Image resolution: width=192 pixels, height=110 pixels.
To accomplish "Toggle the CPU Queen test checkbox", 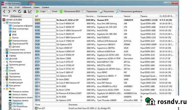I will (x=10, y=103).
